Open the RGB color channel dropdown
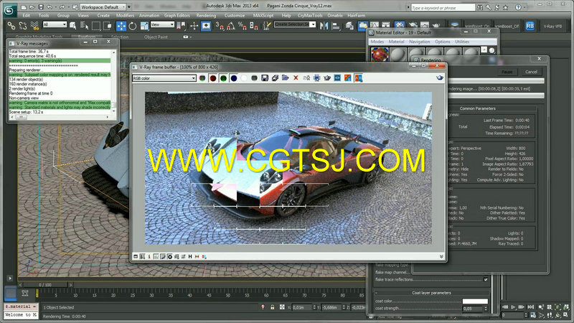 164,78
